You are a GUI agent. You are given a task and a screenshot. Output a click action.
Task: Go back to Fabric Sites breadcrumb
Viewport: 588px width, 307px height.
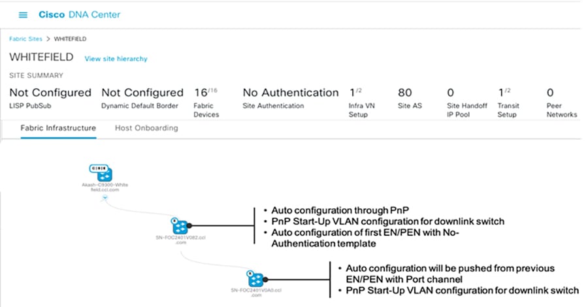(x=25, y=39)
